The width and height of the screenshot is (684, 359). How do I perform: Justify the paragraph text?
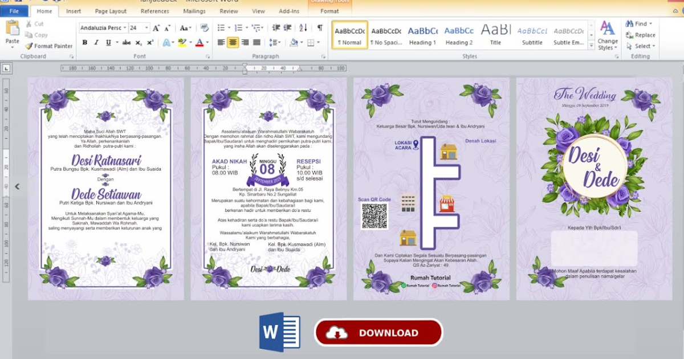coord(257,42)
